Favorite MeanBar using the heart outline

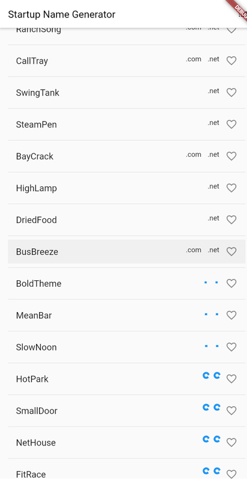[x=231, y=315]
